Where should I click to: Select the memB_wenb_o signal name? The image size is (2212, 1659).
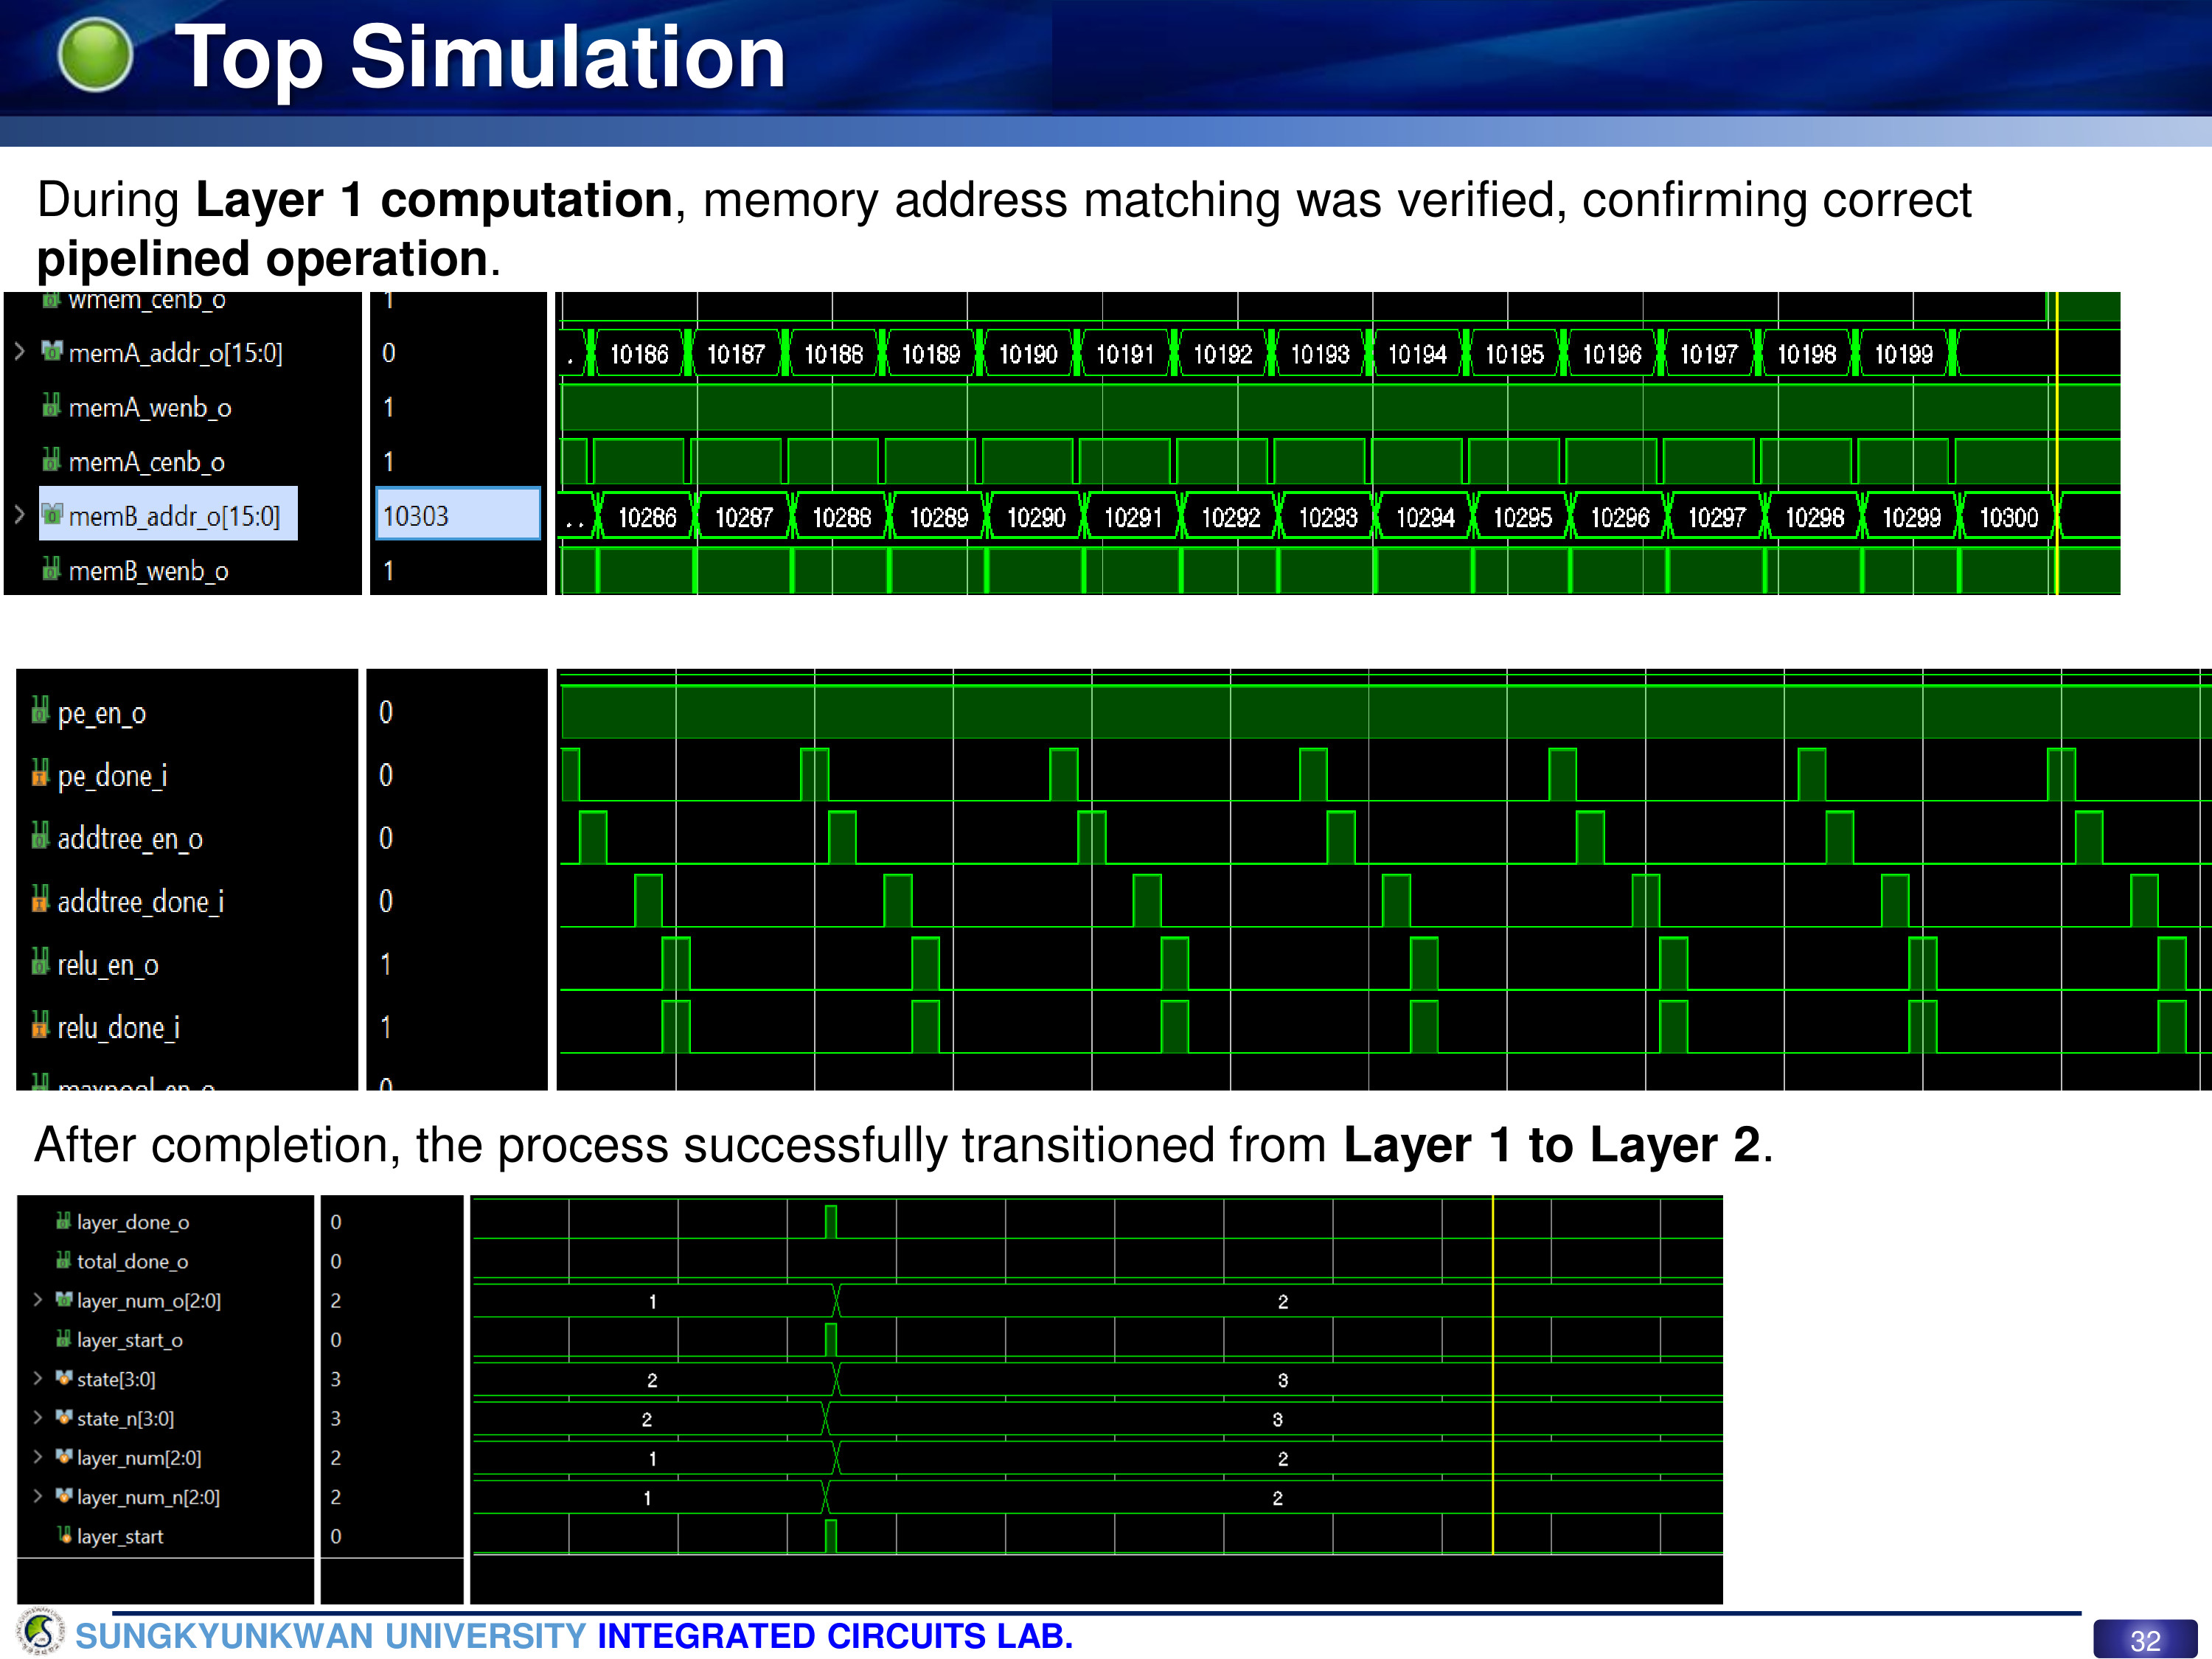(149, 571)
